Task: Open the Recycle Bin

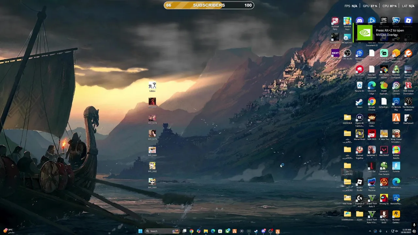Action: click(x=360, y=87)
